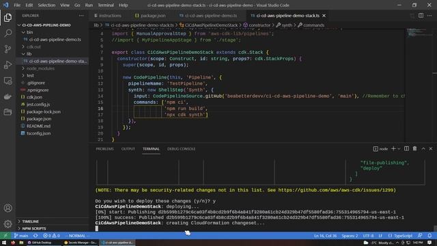This screenshot has height=246, width=437.
Task: Expand the NPM Scripts section
Action: pyautogui.click(x=52, y=228)
